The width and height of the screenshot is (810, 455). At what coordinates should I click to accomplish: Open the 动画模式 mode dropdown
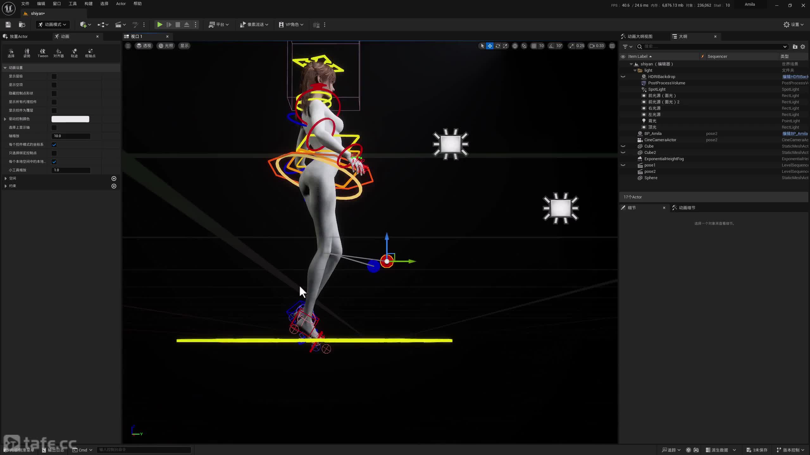(x=53, y=25)
